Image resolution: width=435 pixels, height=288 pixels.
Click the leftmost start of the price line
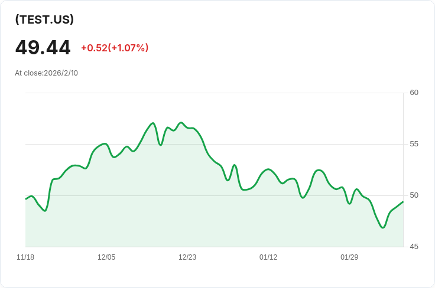(x=26, y=199)
